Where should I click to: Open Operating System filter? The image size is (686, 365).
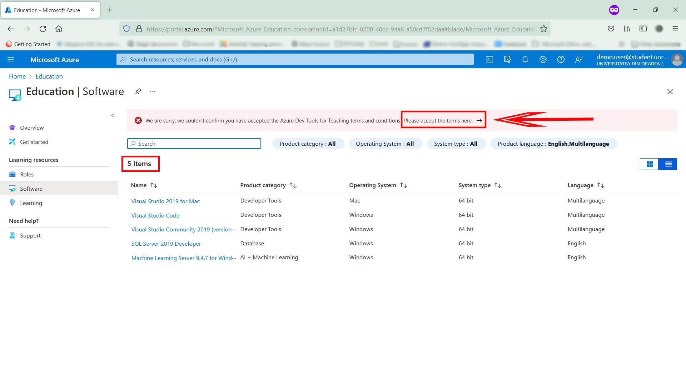(x=385, y=144)
